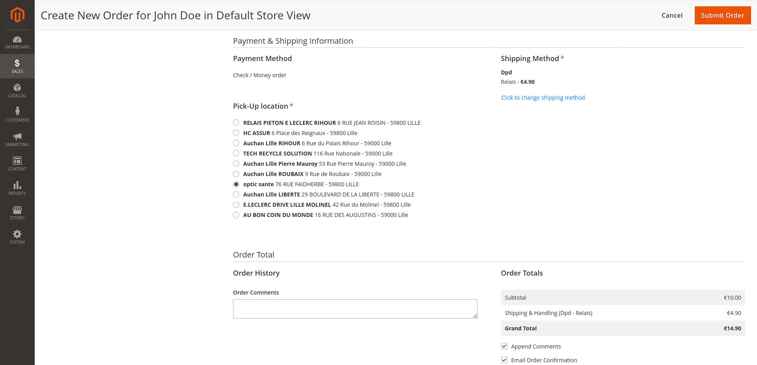Viewport: 757px width, 365px height.
Task: Open the Marketing megaphone icon
Action: pos(17,136)
